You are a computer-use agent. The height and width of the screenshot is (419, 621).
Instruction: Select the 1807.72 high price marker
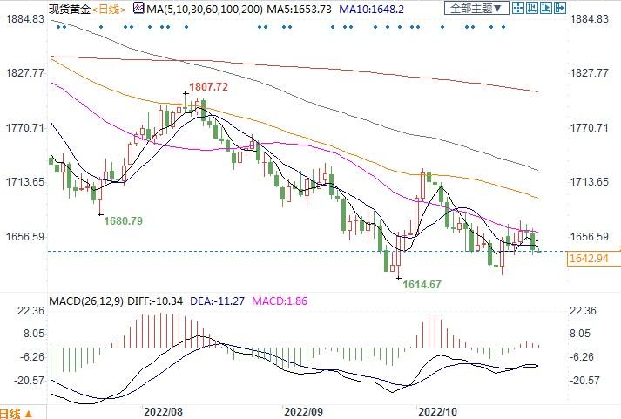coord(209,87)
